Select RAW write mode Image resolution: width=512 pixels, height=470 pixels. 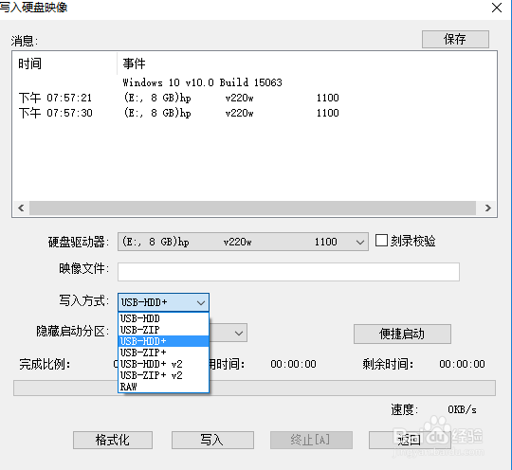point(163,388)
